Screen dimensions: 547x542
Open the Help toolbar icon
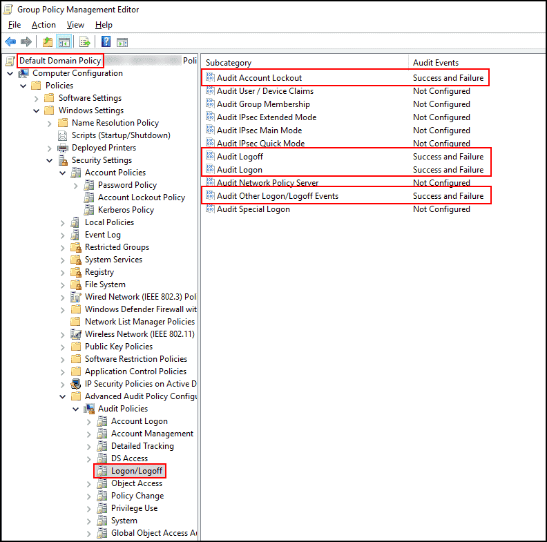[x=106, y=42]
